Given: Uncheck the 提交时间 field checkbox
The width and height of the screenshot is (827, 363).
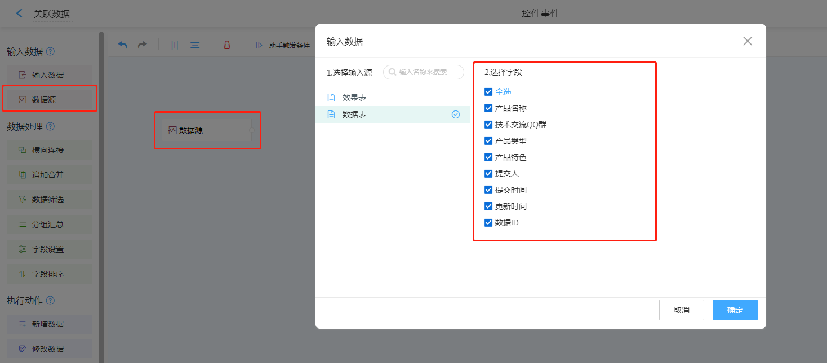Looking at the screenshot, I should (x=488, y=190).
